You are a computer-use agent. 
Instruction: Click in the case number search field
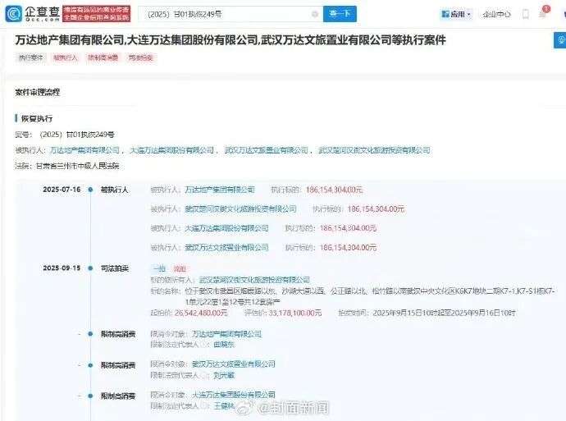click(221, 14)
